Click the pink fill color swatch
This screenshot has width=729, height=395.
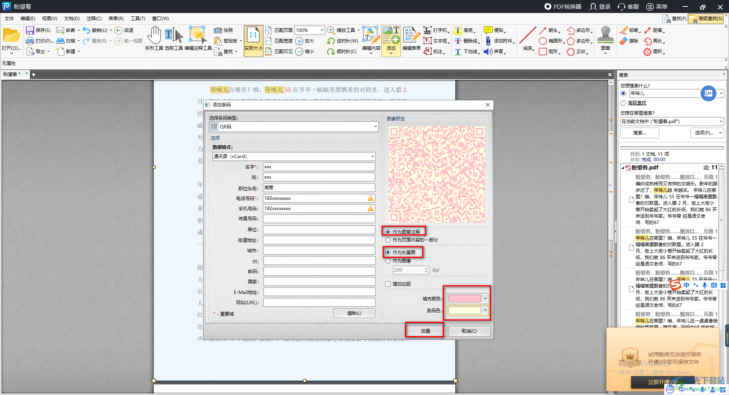pyautogui.click(x=465, y=299)
